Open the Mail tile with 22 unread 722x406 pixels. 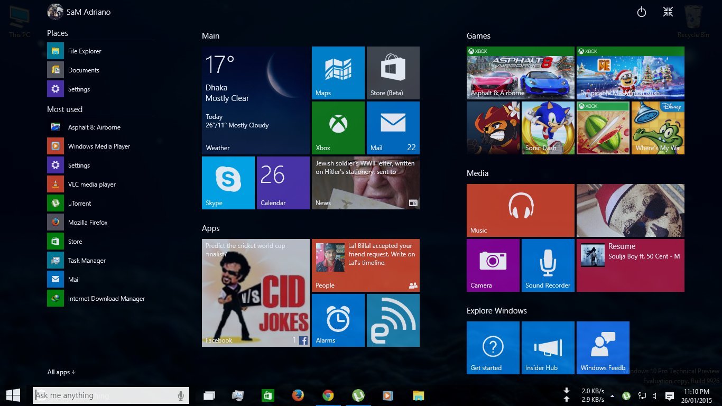[x=393, y=128]
